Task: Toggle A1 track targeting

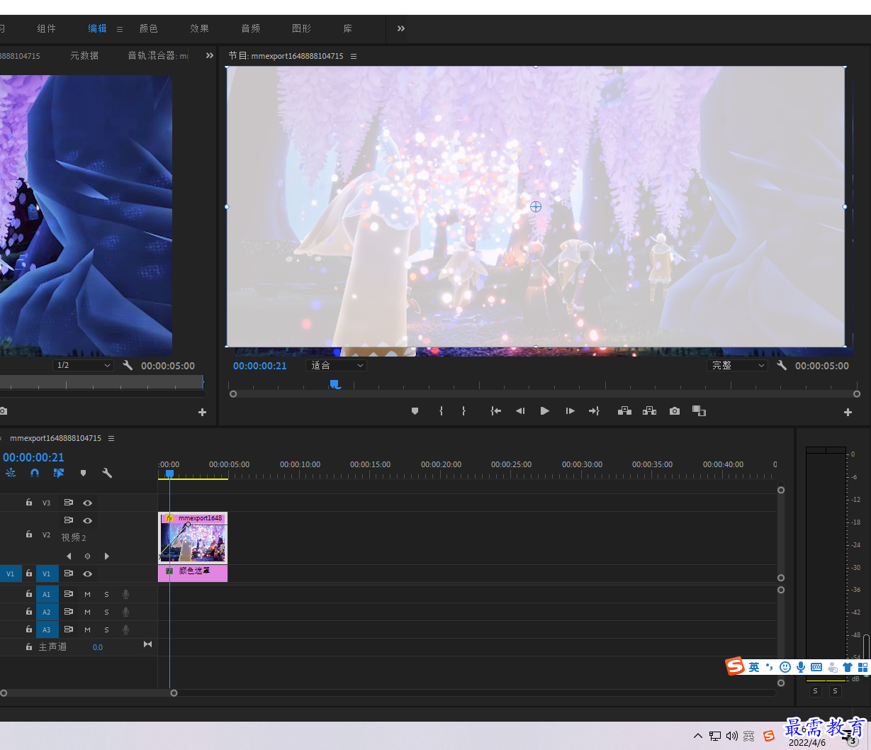Action: coord(47,594)
